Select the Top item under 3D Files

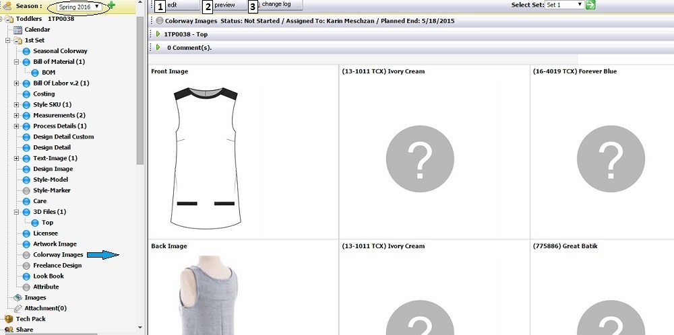pos(47,223)
